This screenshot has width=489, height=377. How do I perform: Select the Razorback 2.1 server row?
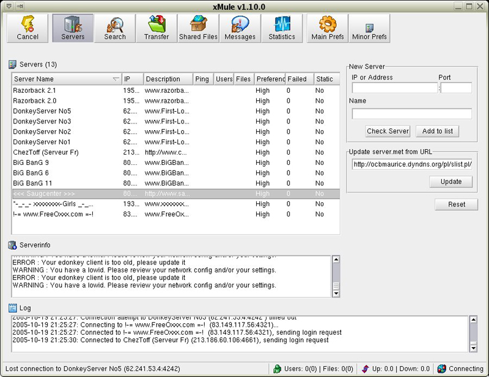(x=176, y=91)
